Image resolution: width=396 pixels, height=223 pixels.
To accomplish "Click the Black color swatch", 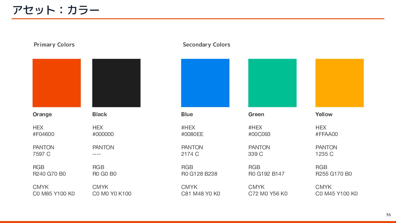I will point(116,83).
